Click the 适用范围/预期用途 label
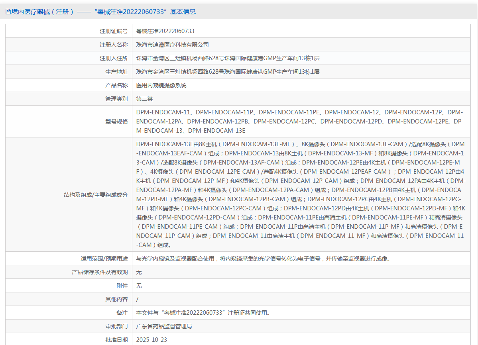The height and width of the screenshot is (345, 478). pyautogui.click(x=104, y=259)
